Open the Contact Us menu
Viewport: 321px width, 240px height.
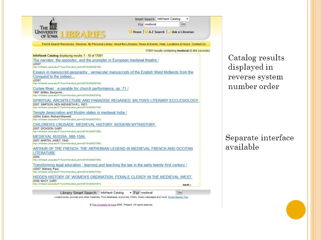[199, 44]
